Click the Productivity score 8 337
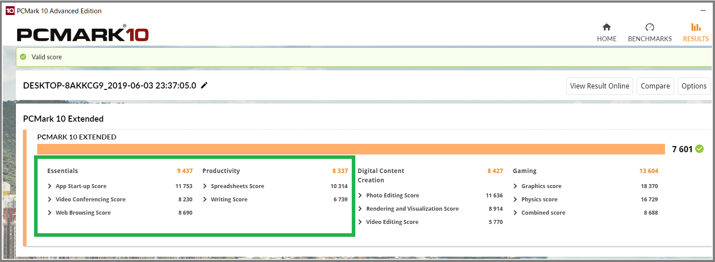The image size is (715, 262). click(340, 171)
